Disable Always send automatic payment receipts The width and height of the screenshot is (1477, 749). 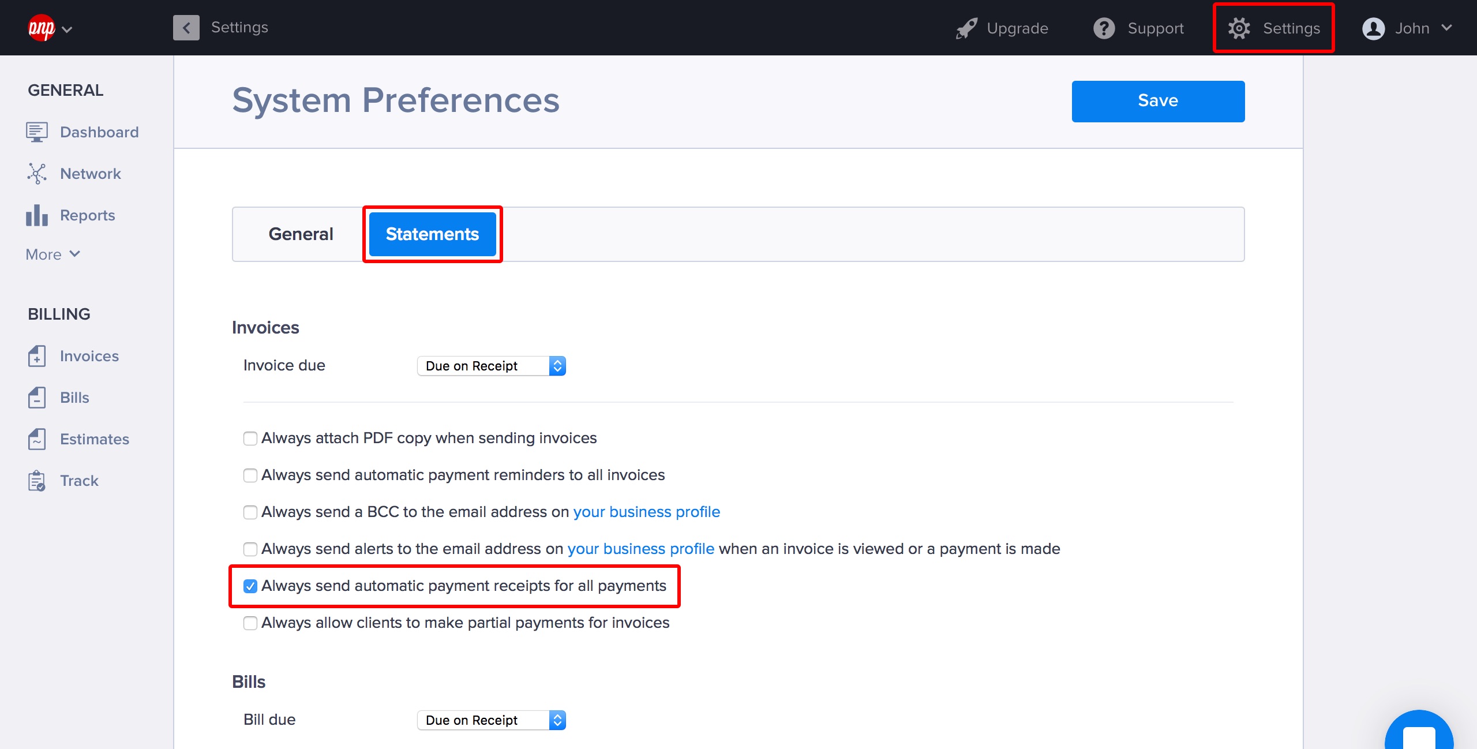coord(250,586)
